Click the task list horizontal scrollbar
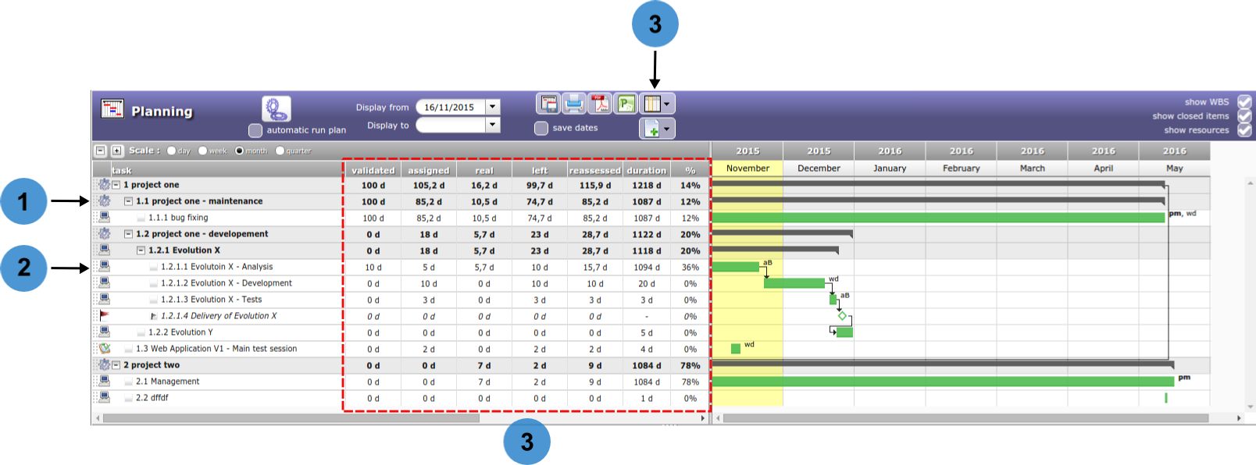Screen dimensions: 1256x465 coord(291,418)
